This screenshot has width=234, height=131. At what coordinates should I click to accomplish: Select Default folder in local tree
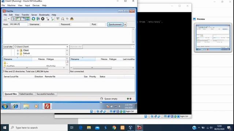pyautogui.click(x=26, y=53)
